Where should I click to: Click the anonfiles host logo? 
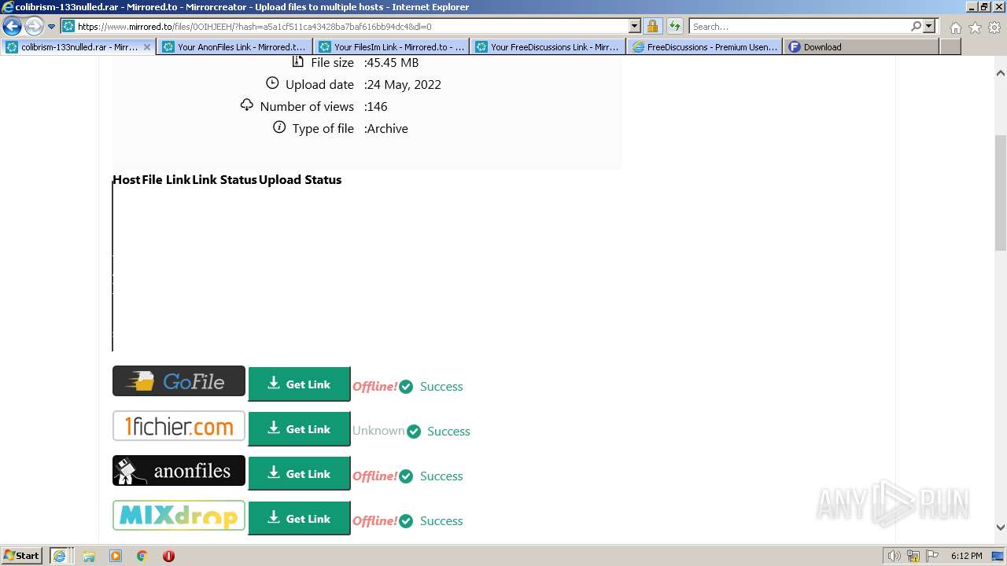click(x=179, y=471)
